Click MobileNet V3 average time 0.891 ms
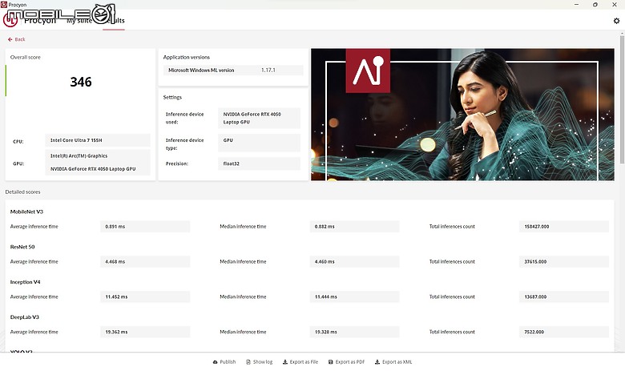Viewport: 625px width, 371px height. coord(145,226)
